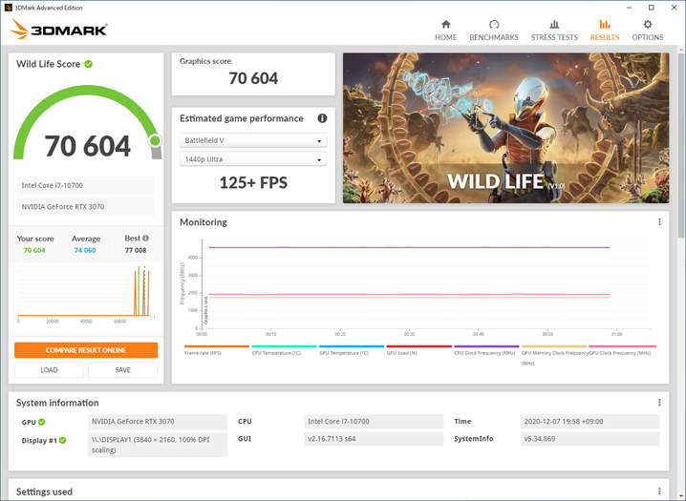Toggle CPU Clock Frequency legend swatch
Viewport: 686px width, 501px height.
[x=486, y=346]
